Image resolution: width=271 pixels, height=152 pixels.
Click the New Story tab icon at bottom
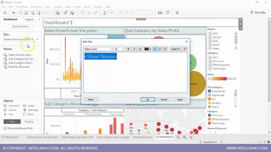pos(191,137)
